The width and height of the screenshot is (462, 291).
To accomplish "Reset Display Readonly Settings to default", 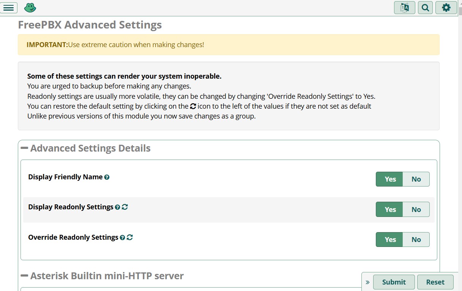I will point(125,207).
